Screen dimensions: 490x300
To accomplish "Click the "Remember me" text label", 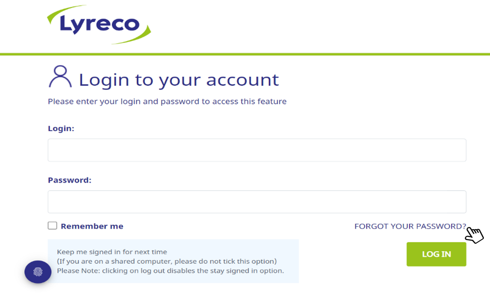I will [92, 226].
